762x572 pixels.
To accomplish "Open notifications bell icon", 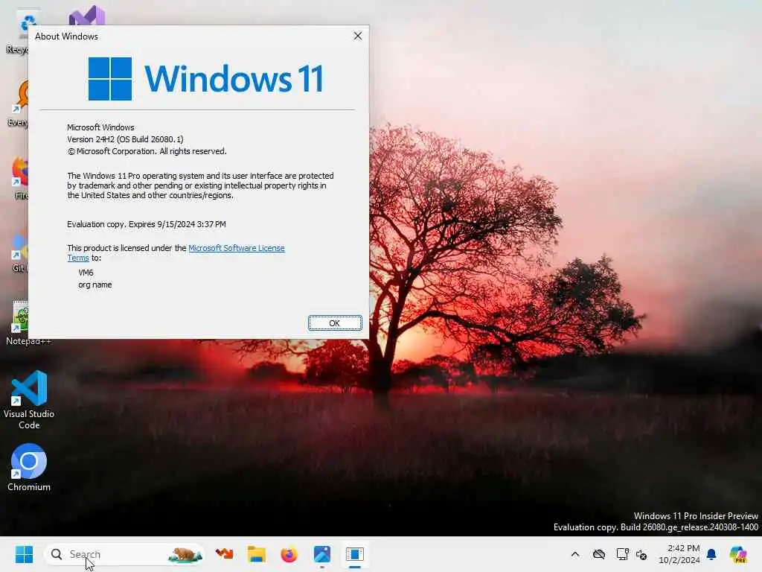I will (711, 554).
